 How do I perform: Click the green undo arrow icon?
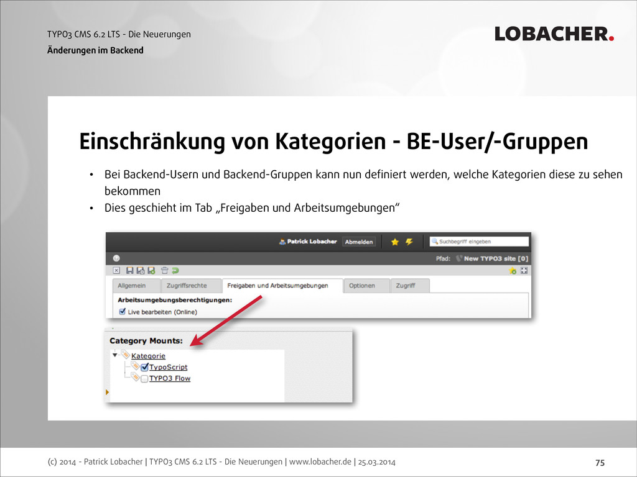pos(175,271)
